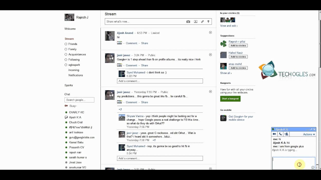
Task: Open the emoticon picker in the chat box
Action: [x=313, y=167]
